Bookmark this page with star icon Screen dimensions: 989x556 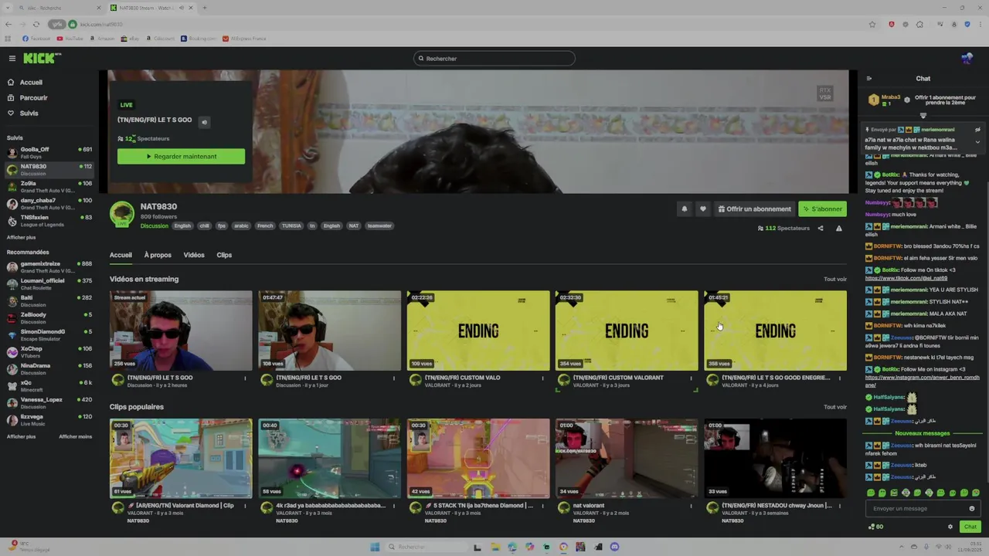[872, 25]
